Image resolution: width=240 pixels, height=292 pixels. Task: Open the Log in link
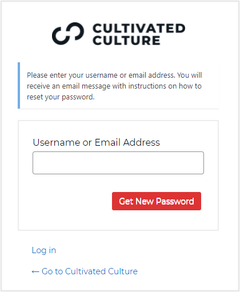[44, 250]
